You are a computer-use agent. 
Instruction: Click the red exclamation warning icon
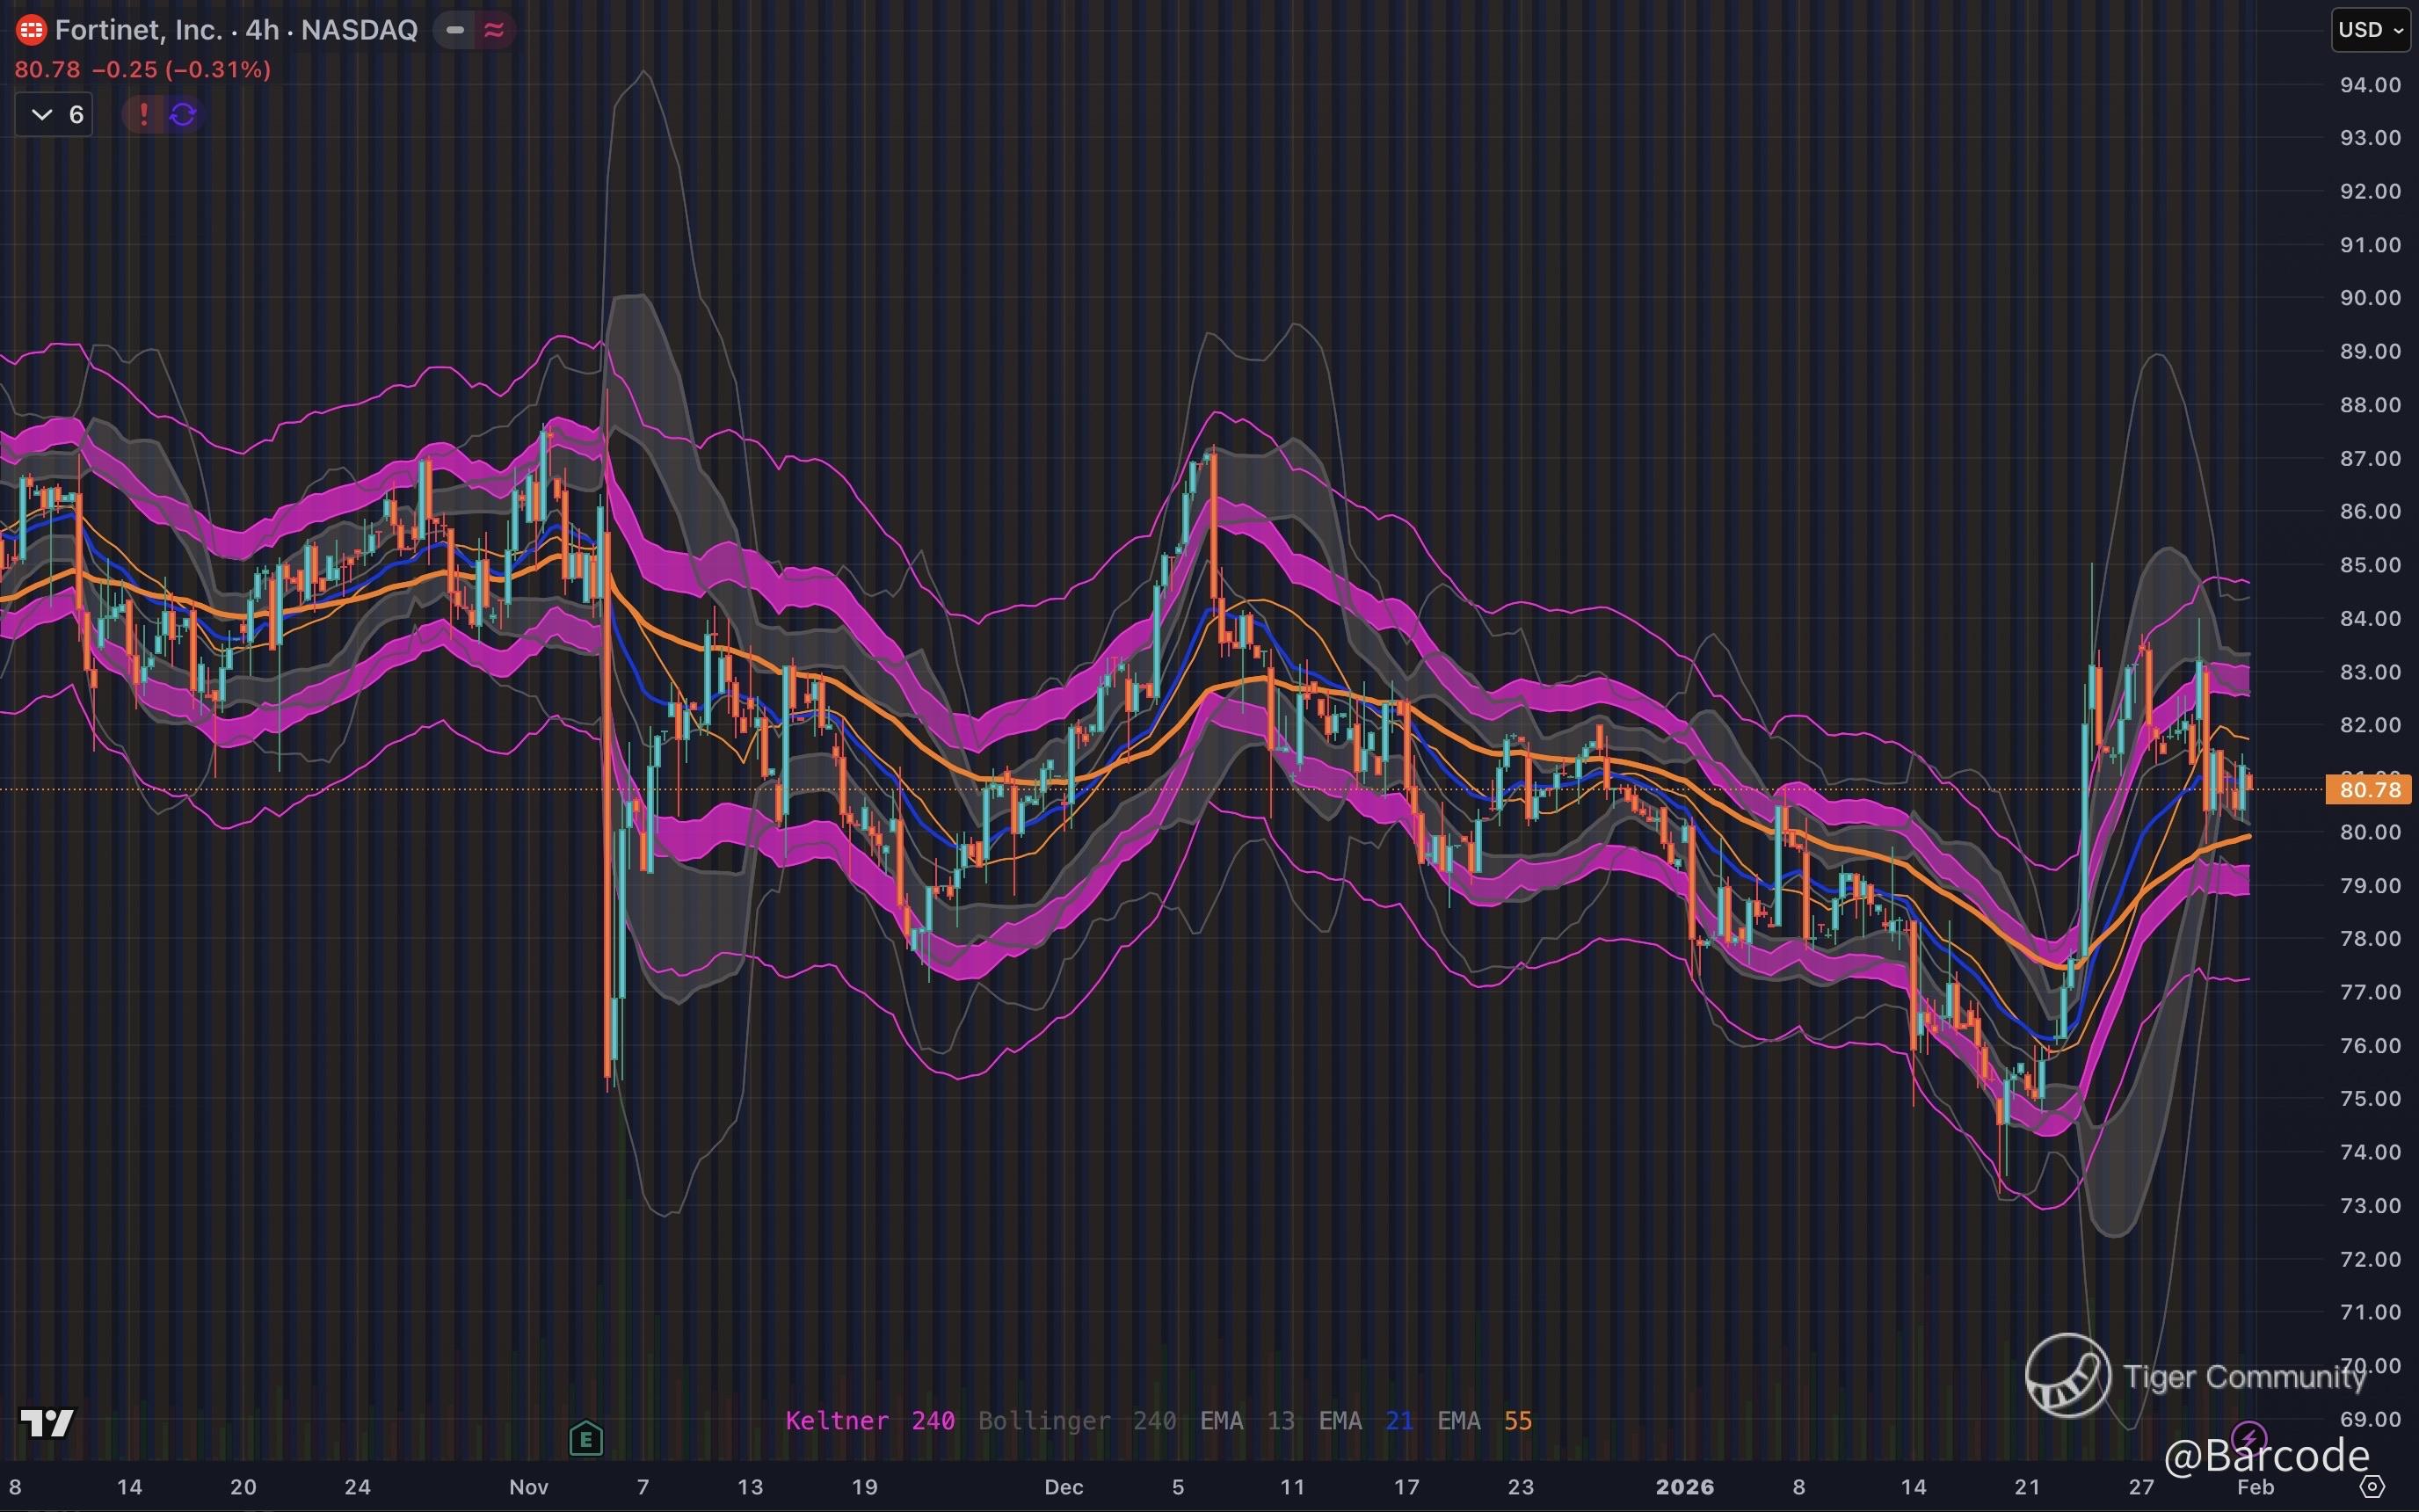click(x=144, y=115)
